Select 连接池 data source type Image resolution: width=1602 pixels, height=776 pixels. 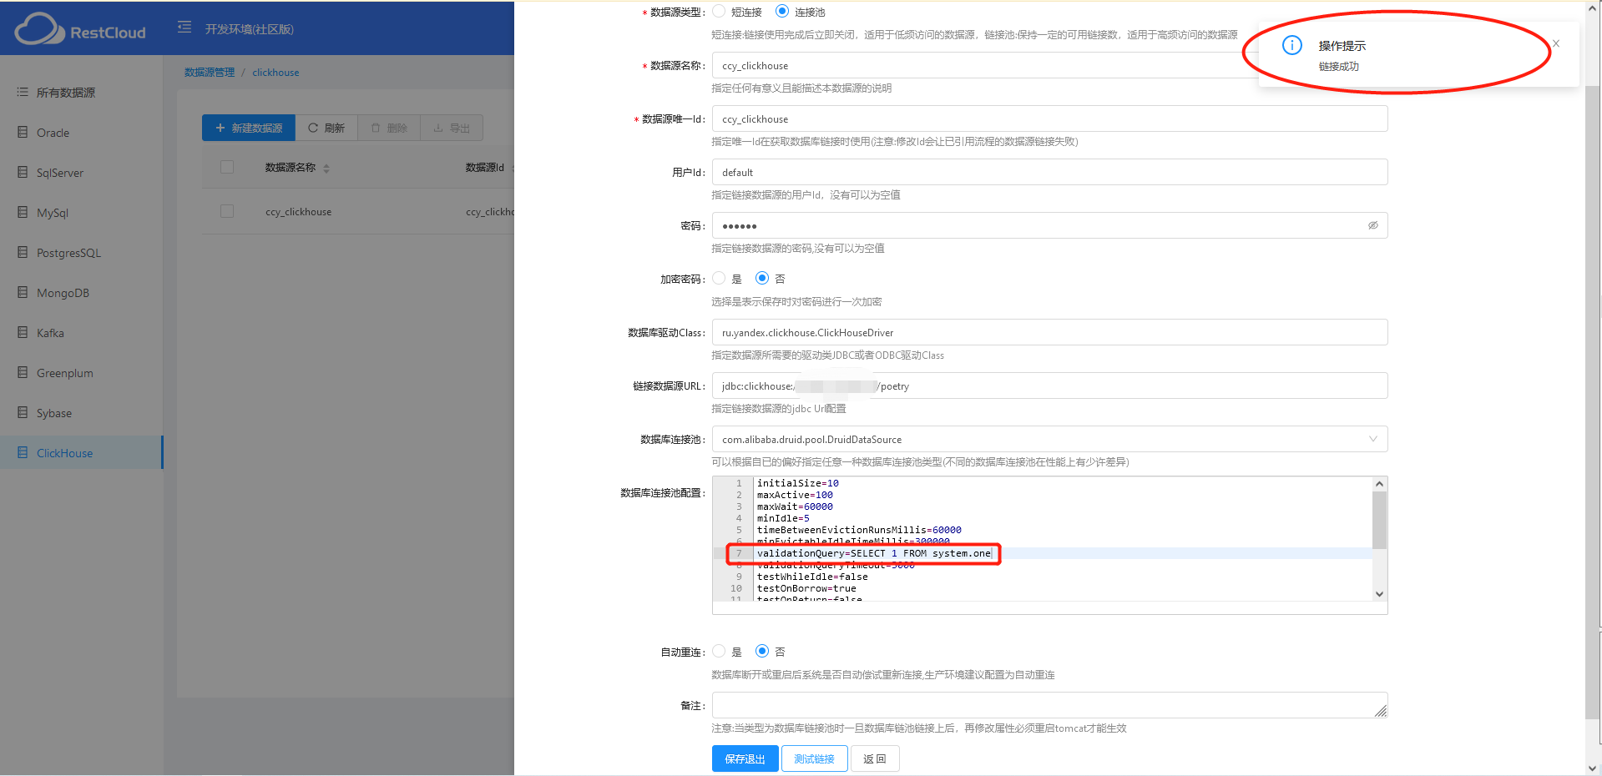[782, 12]
